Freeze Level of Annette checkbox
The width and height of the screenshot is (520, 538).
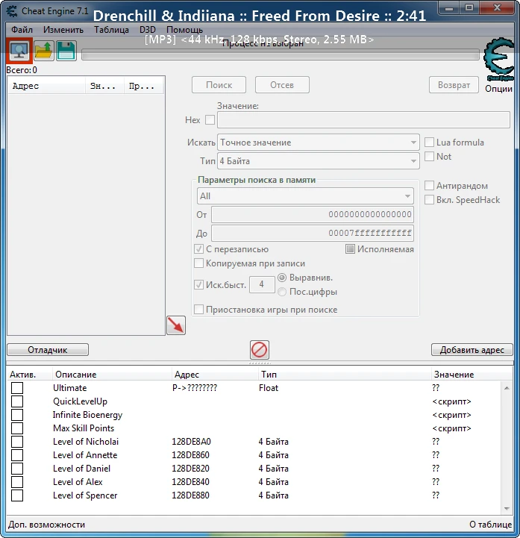(17, 455)
